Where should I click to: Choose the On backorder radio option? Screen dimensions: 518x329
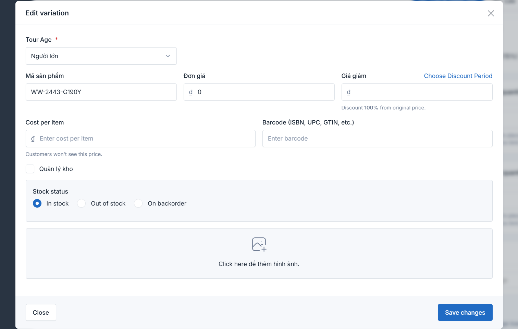(138, 203)
